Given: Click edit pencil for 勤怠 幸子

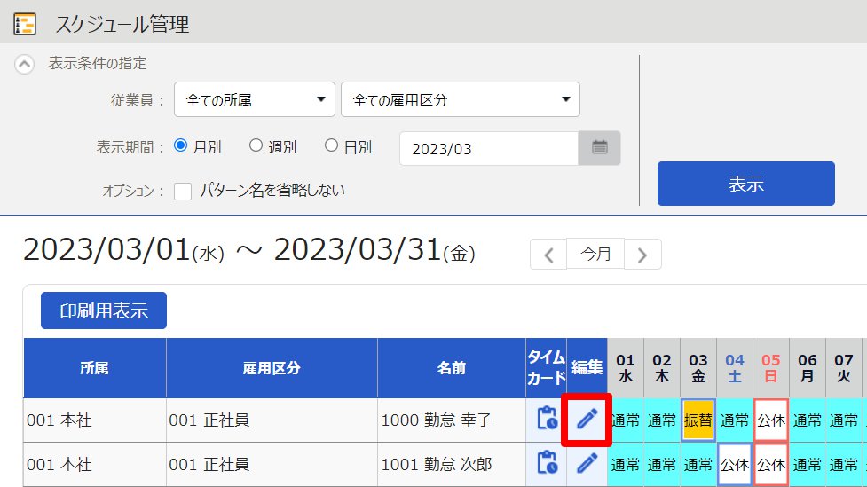Looking at the screenshot, I should [x=587, y=419].
